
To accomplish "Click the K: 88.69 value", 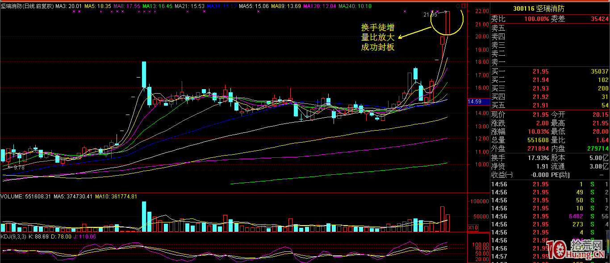I will coord(39,236).
